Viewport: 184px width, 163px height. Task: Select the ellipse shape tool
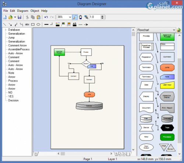tap(38, 25)
